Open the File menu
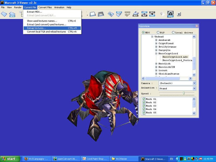The width and height of the screenshot is (216, 162). [3, 8]
